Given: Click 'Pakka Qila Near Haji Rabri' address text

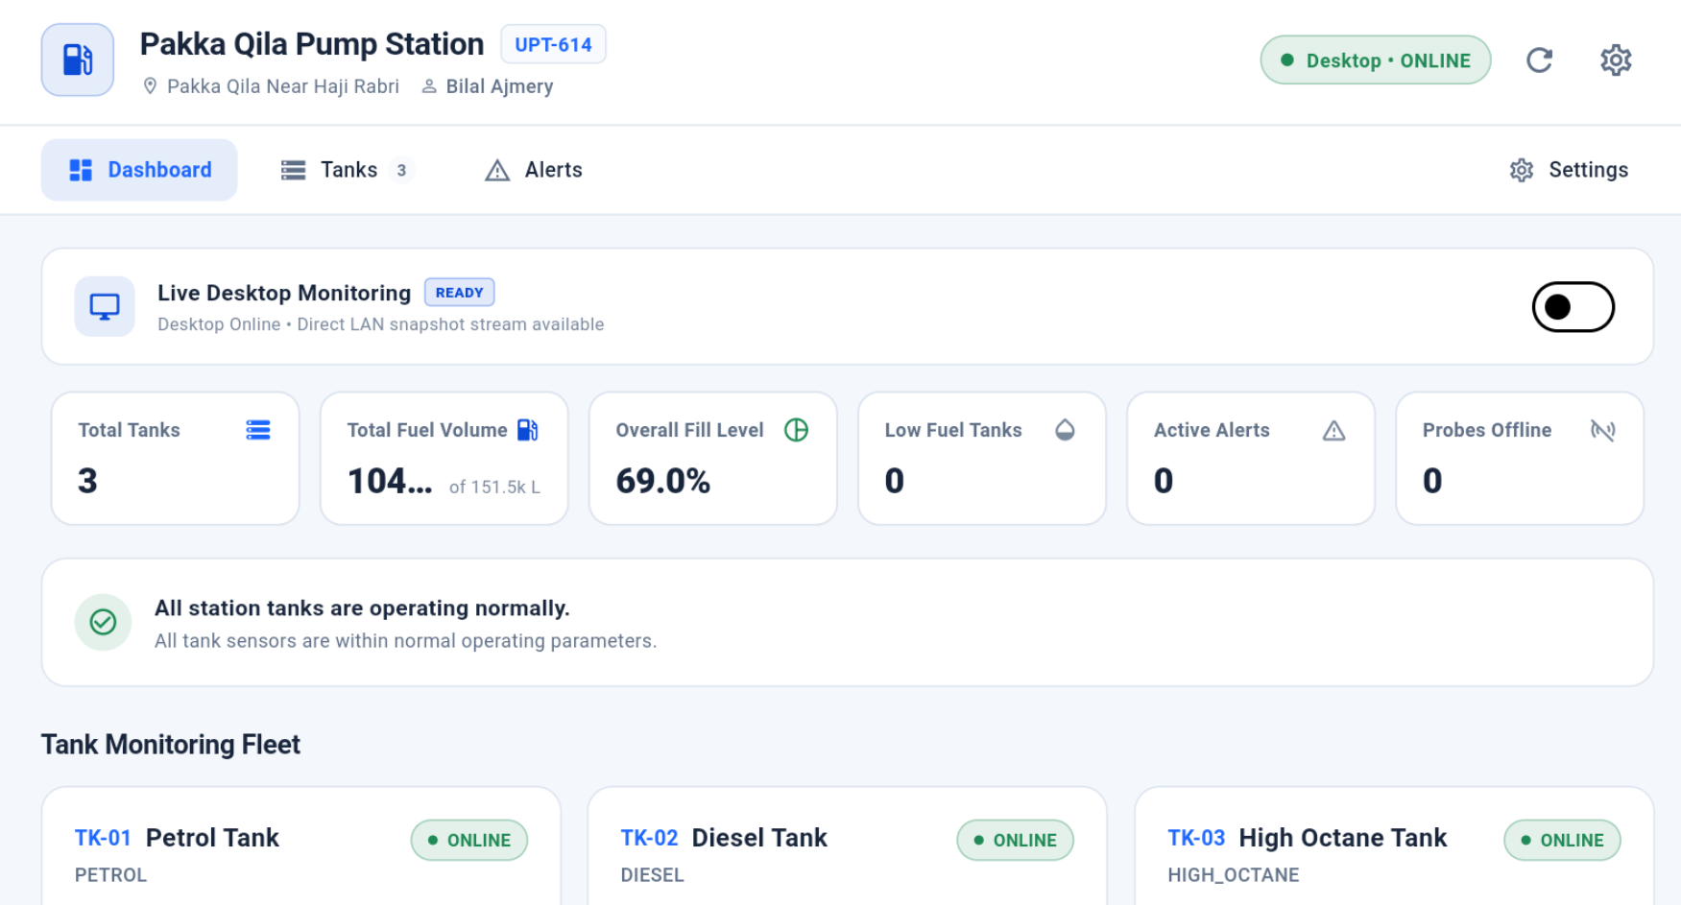Looking at the screenshot, I should tap(283, 86).
